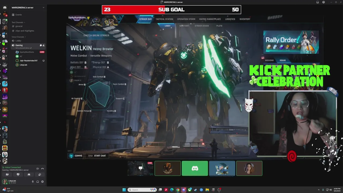Open the Windows Start menu
The width and height of the screenshot is (343, 193).
pos(124,190)
